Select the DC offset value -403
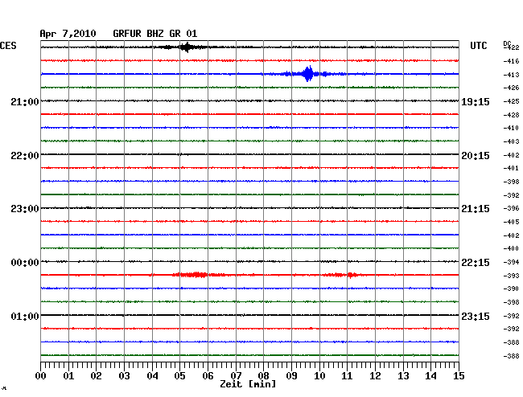 click(511, 141)
